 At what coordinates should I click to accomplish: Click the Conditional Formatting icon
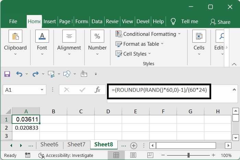click(x=119, y=34)
